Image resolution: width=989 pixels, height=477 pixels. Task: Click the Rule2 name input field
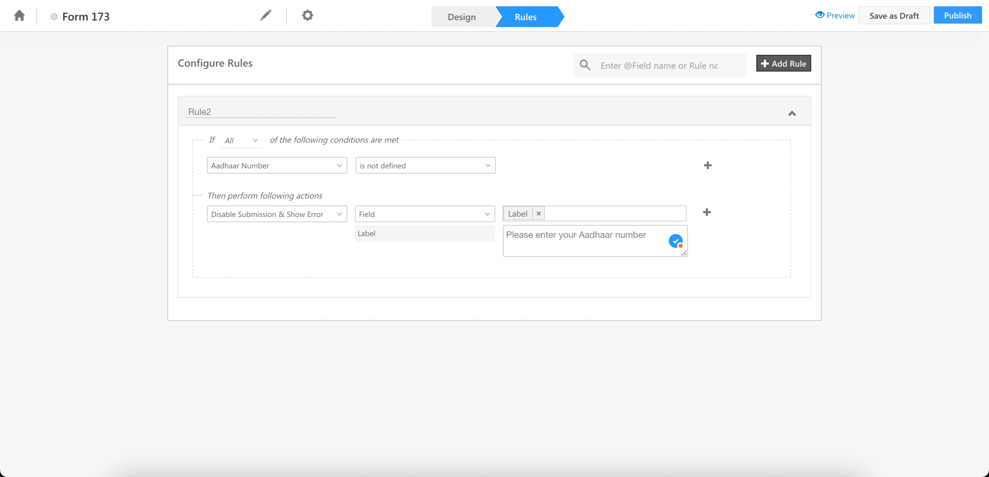[x=261, y=112]
